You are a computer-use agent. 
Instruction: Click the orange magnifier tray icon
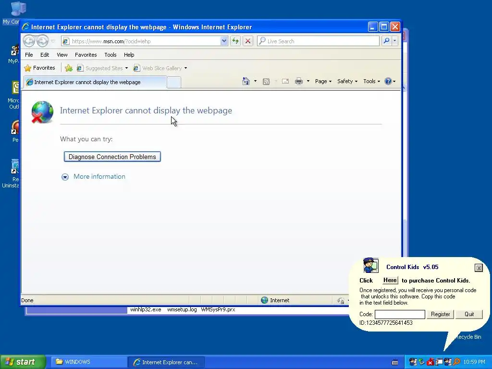coord(456,362)
